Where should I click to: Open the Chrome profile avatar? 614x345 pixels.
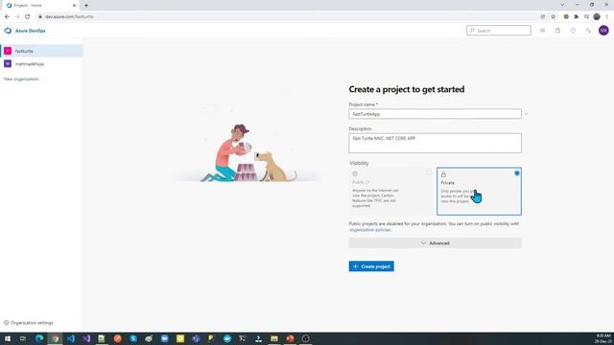(597, 16)
